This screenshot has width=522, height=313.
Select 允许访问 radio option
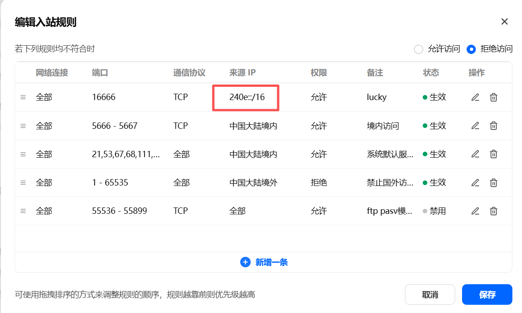(419, 49)
